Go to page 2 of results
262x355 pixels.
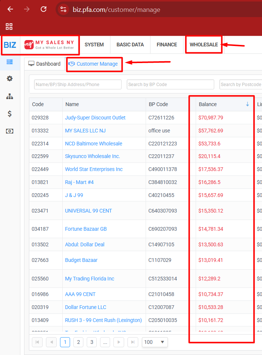click(78, 342)
